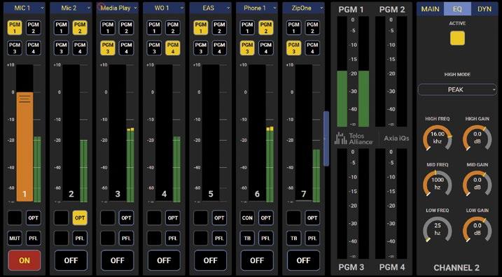Enable PGM 1 on Media Play channel

108,28
